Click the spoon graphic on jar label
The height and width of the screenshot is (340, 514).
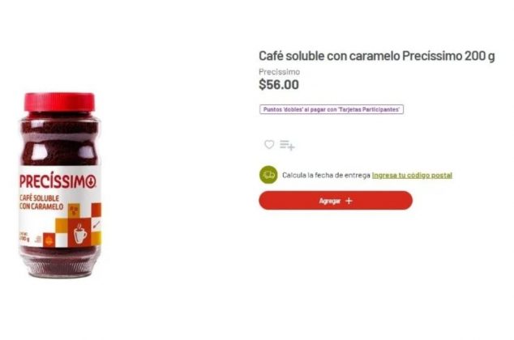coord(96,225)
